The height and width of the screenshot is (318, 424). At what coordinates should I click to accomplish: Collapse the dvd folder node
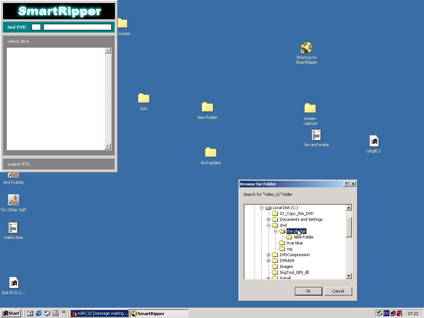[269, 225]
